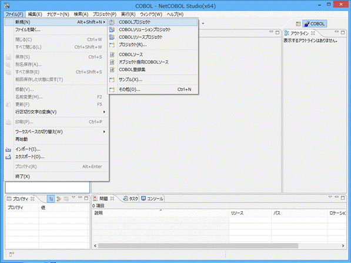Click the horizontal scrollbar in 問題 view

(198, 246)
